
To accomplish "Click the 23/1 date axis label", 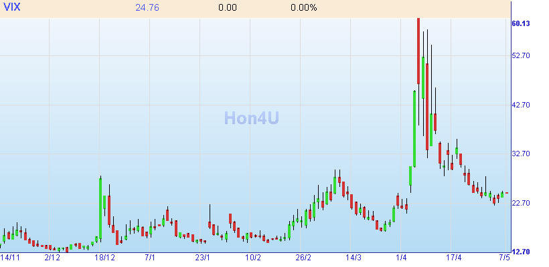I will coord(203,258).
